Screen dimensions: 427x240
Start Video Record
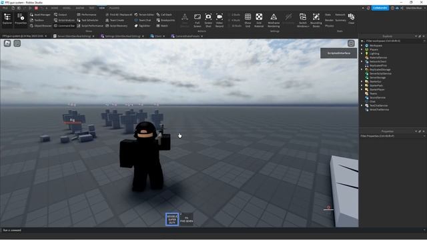(x=220, y=20)
